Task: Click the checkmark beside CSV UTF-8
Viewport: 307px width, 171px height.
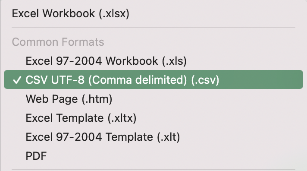Action: tap(17, 80)
